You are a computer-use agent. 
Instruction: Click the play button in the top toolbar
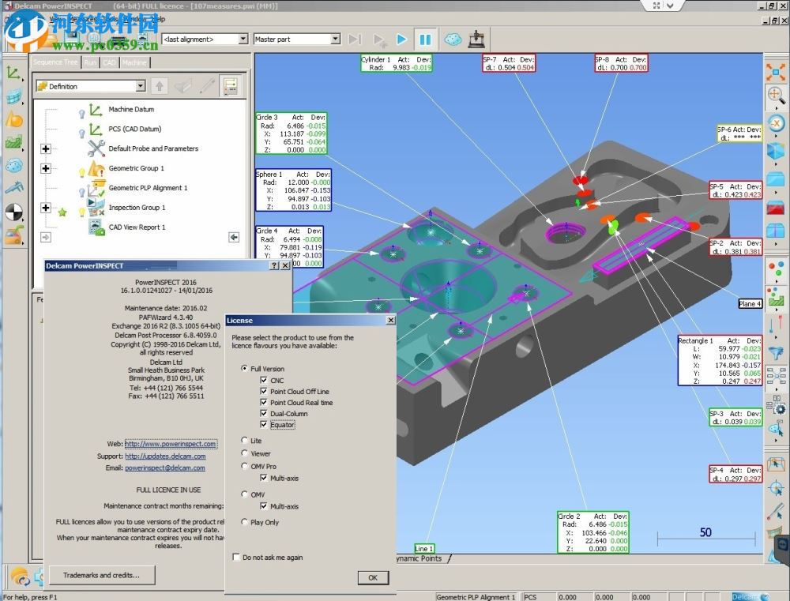click(401, 39)
